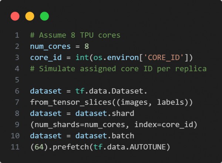Click index=core_id argument on line 9

coord(164,125)
